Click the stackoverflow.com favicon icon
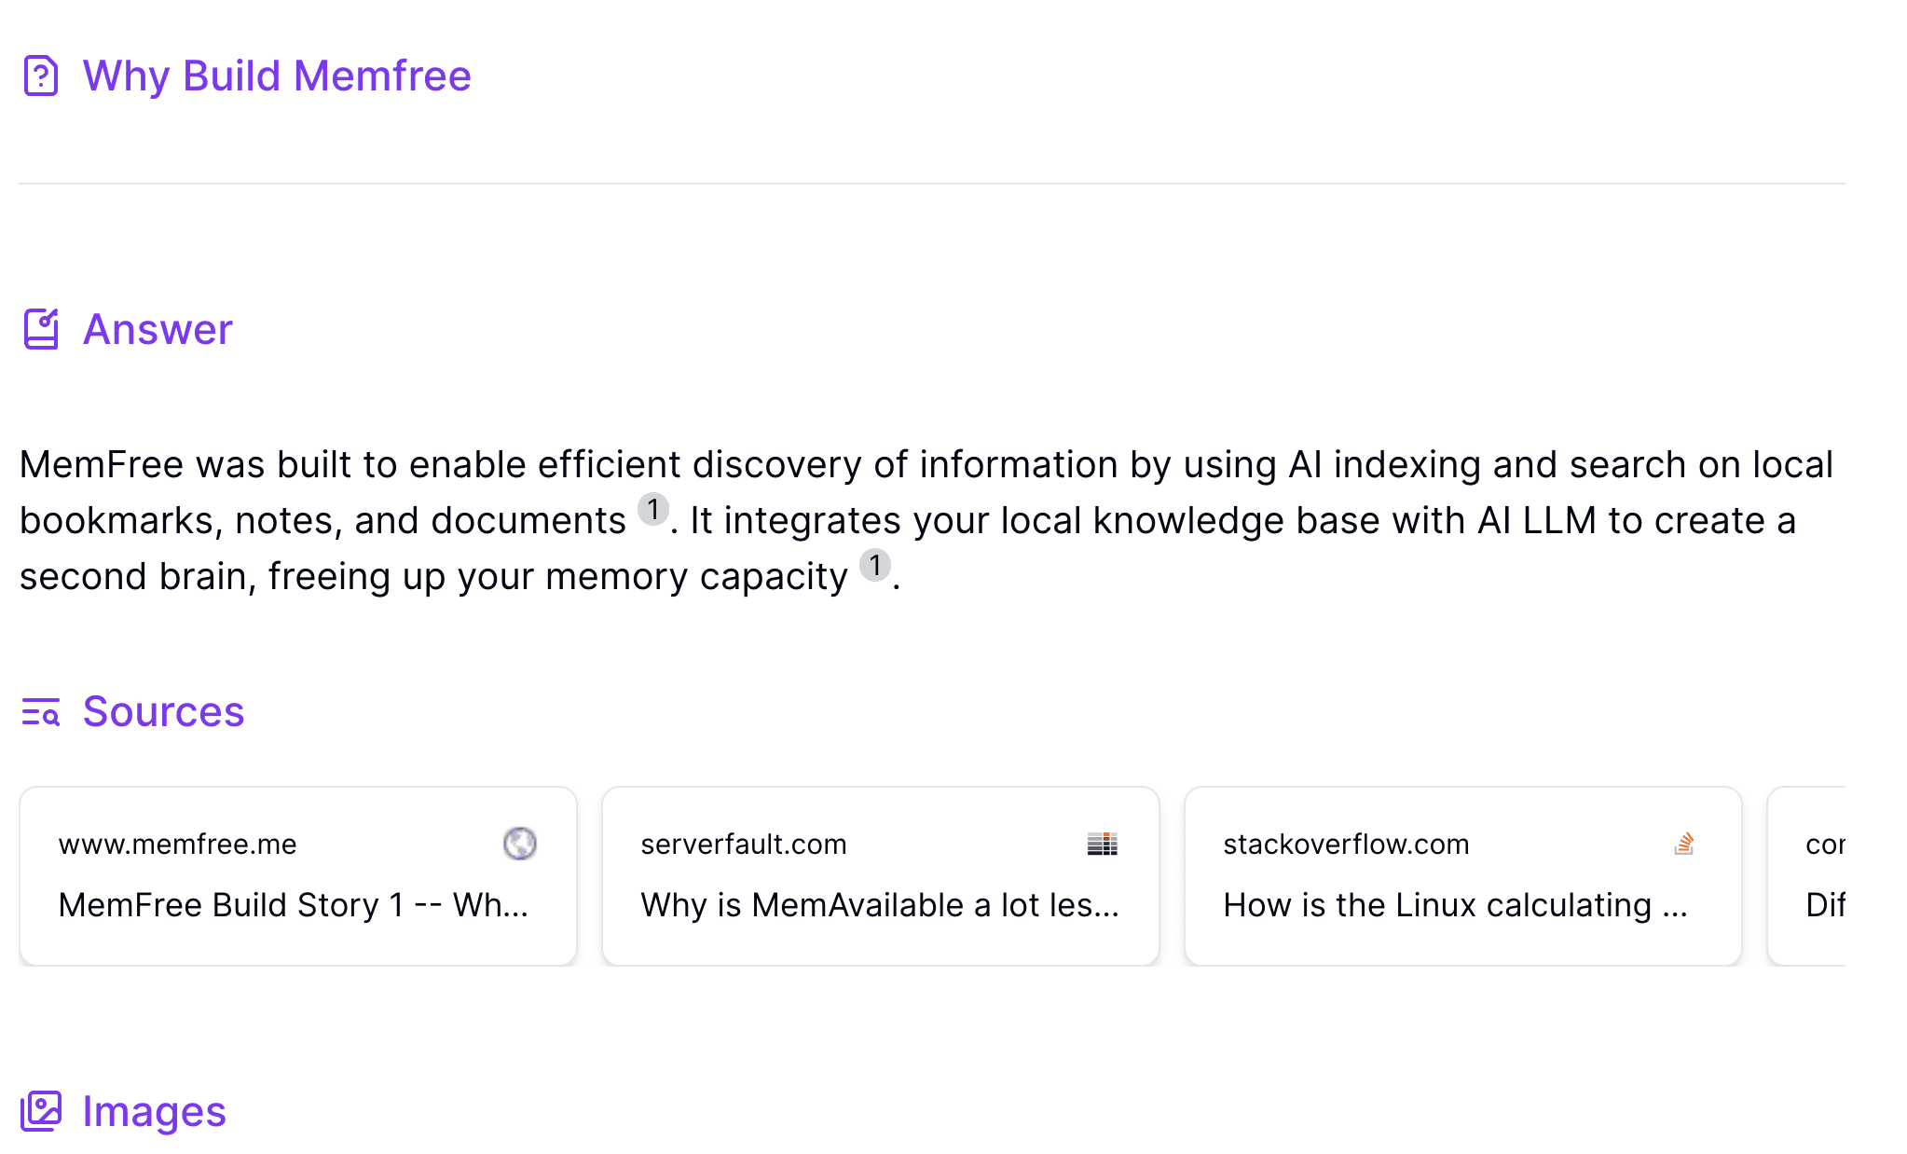 pyautogui.click(x=1683, y=844)
